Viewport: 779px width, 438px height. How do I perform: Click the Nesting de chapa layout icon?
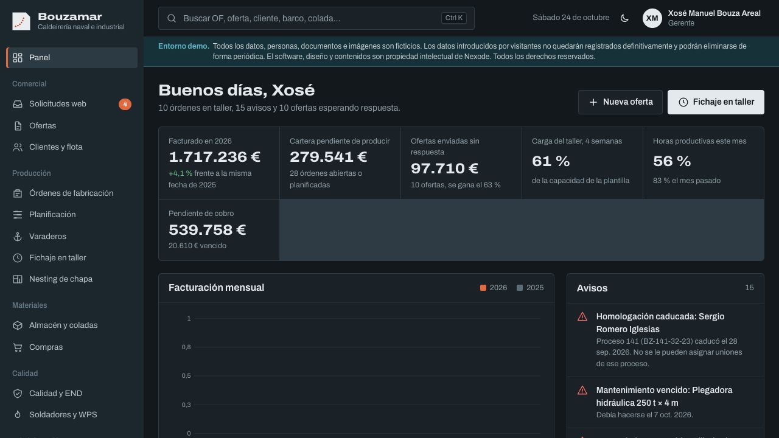tap(18, 279)
